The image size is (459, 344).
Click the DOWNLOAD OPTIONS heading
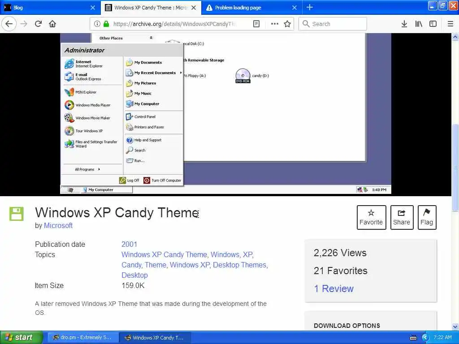pos(347,326)
